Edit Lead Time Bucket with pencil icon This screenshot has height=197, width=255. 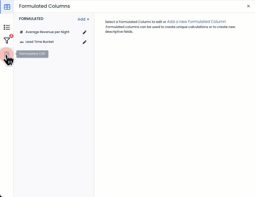(85, 42)
